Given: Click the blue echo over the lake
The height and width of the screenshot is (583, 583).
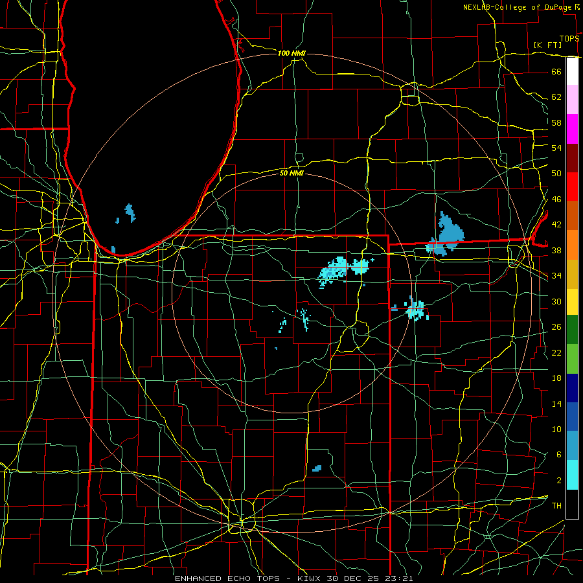Looking at the screenshot, I should coord(130,212).
